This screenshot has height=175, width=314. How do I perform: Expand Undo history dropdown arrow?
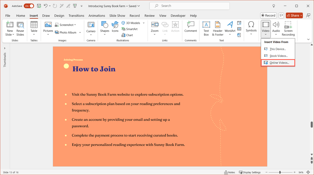tap(50, 6)
